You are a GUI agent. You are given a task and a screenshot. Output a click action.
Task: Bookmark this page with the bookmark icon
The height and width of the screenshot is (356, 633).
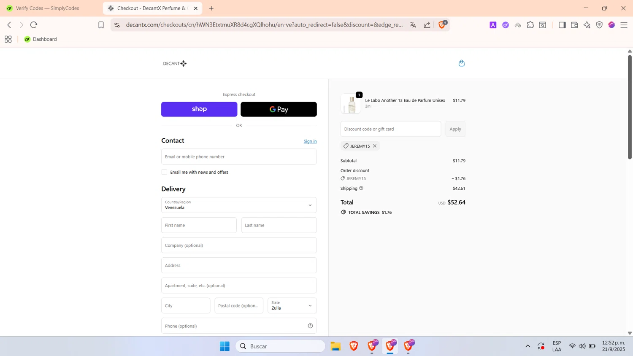(x=101, y=25)
